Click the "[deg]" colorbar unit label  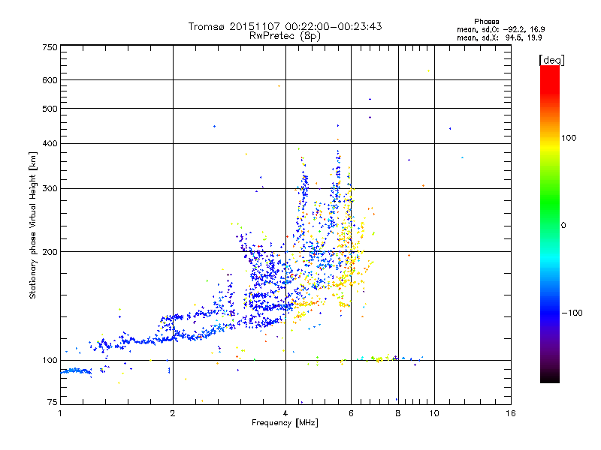click(551, 60)
